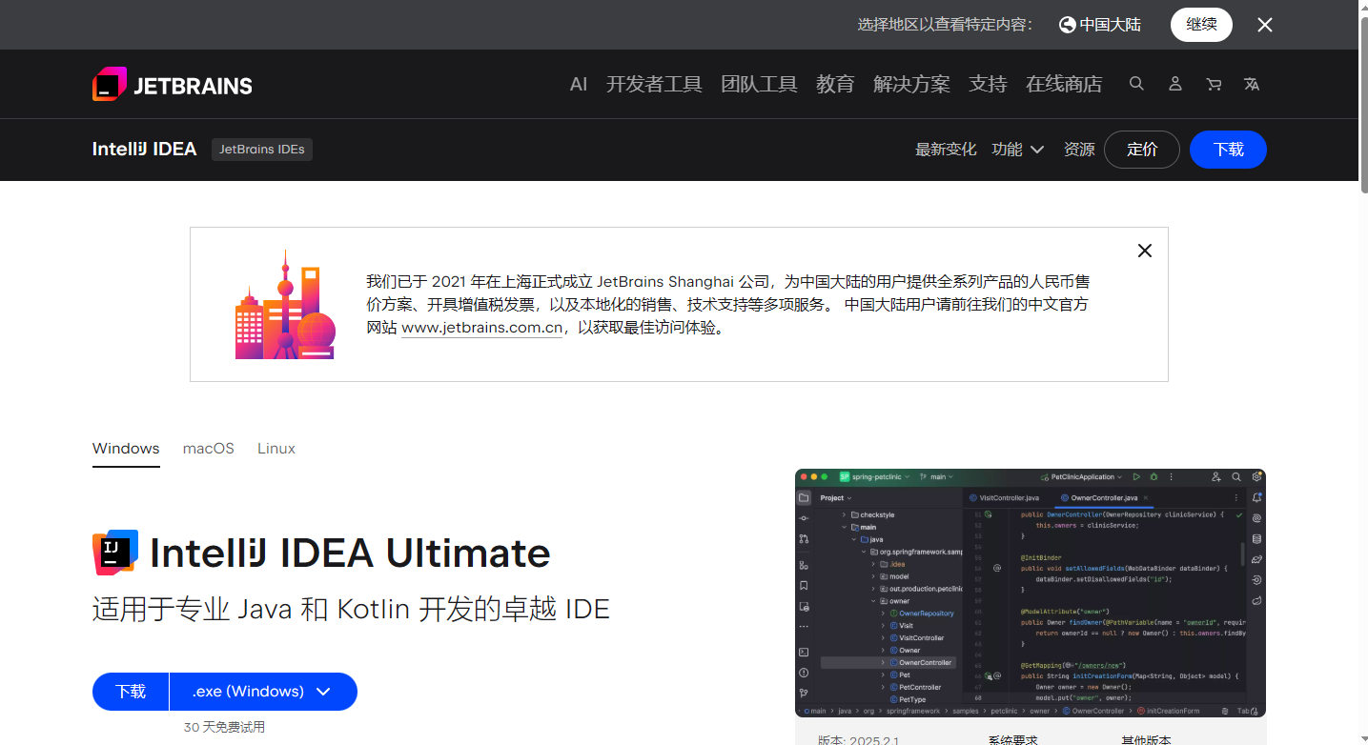
Task: Open the site search
Action: [1136, 84]
